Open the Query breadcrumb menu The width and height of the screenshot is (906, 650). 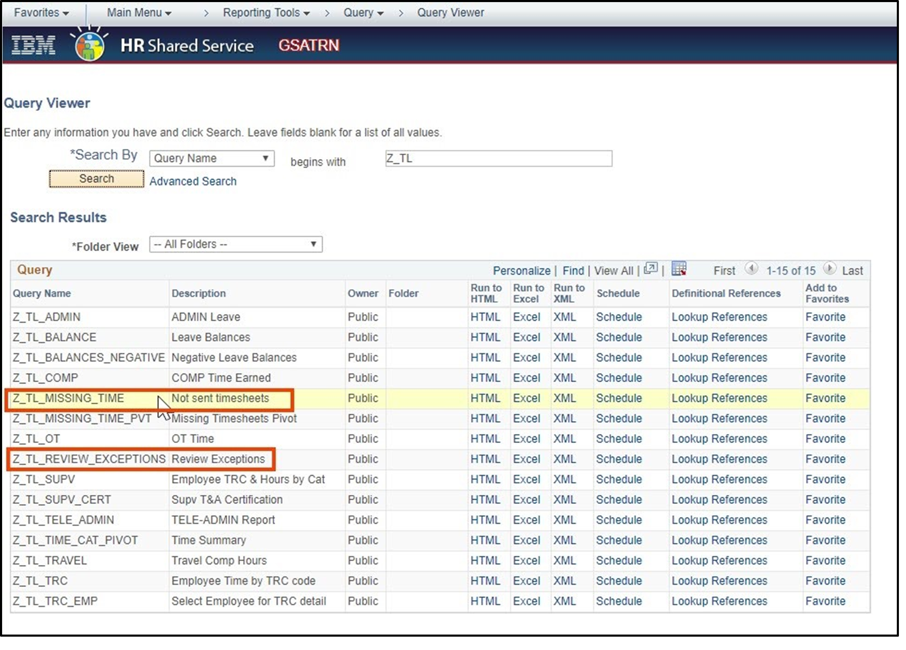363,13
